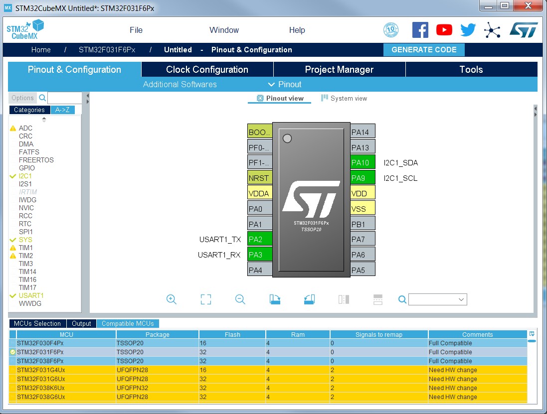
Task: Click the right side panel expander arrows
Action: tap(536, 112)
